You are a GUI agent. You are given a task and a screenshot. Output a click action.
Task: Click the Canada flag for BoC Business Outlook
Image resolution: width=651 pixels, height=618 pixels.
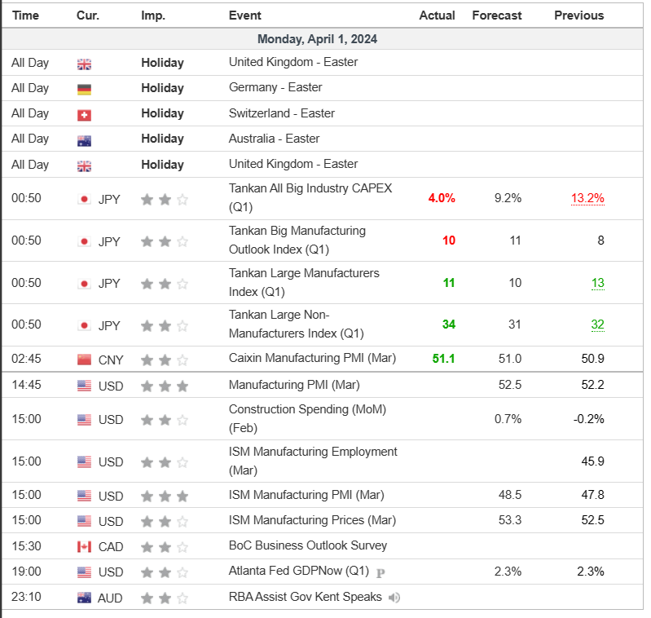[84, 546]
